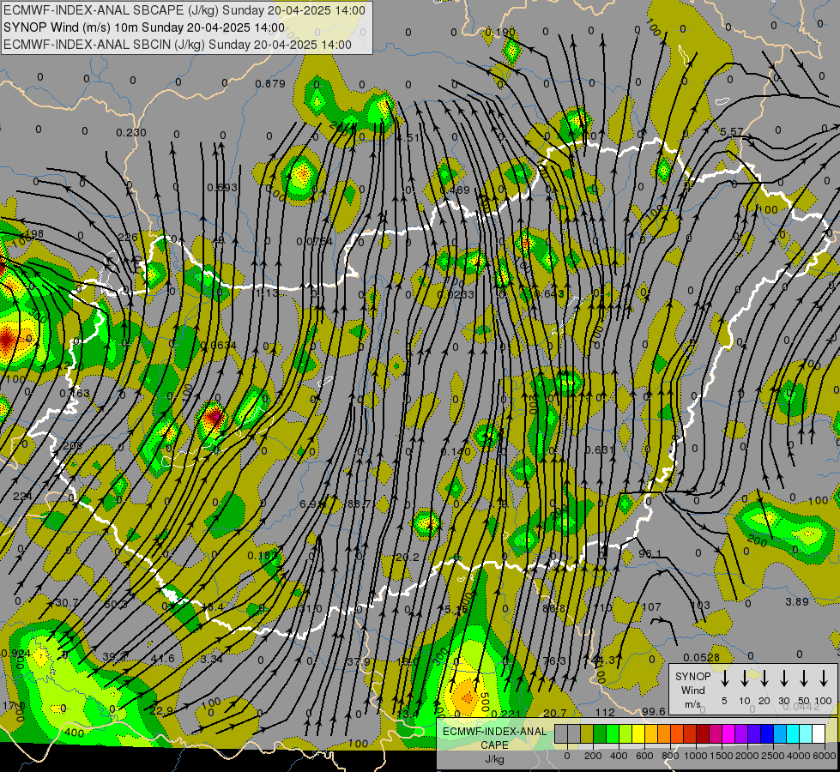The image size is (840, 772).
Task: Click the '0.183' value on the map
Action: click(x=263, y=556)
